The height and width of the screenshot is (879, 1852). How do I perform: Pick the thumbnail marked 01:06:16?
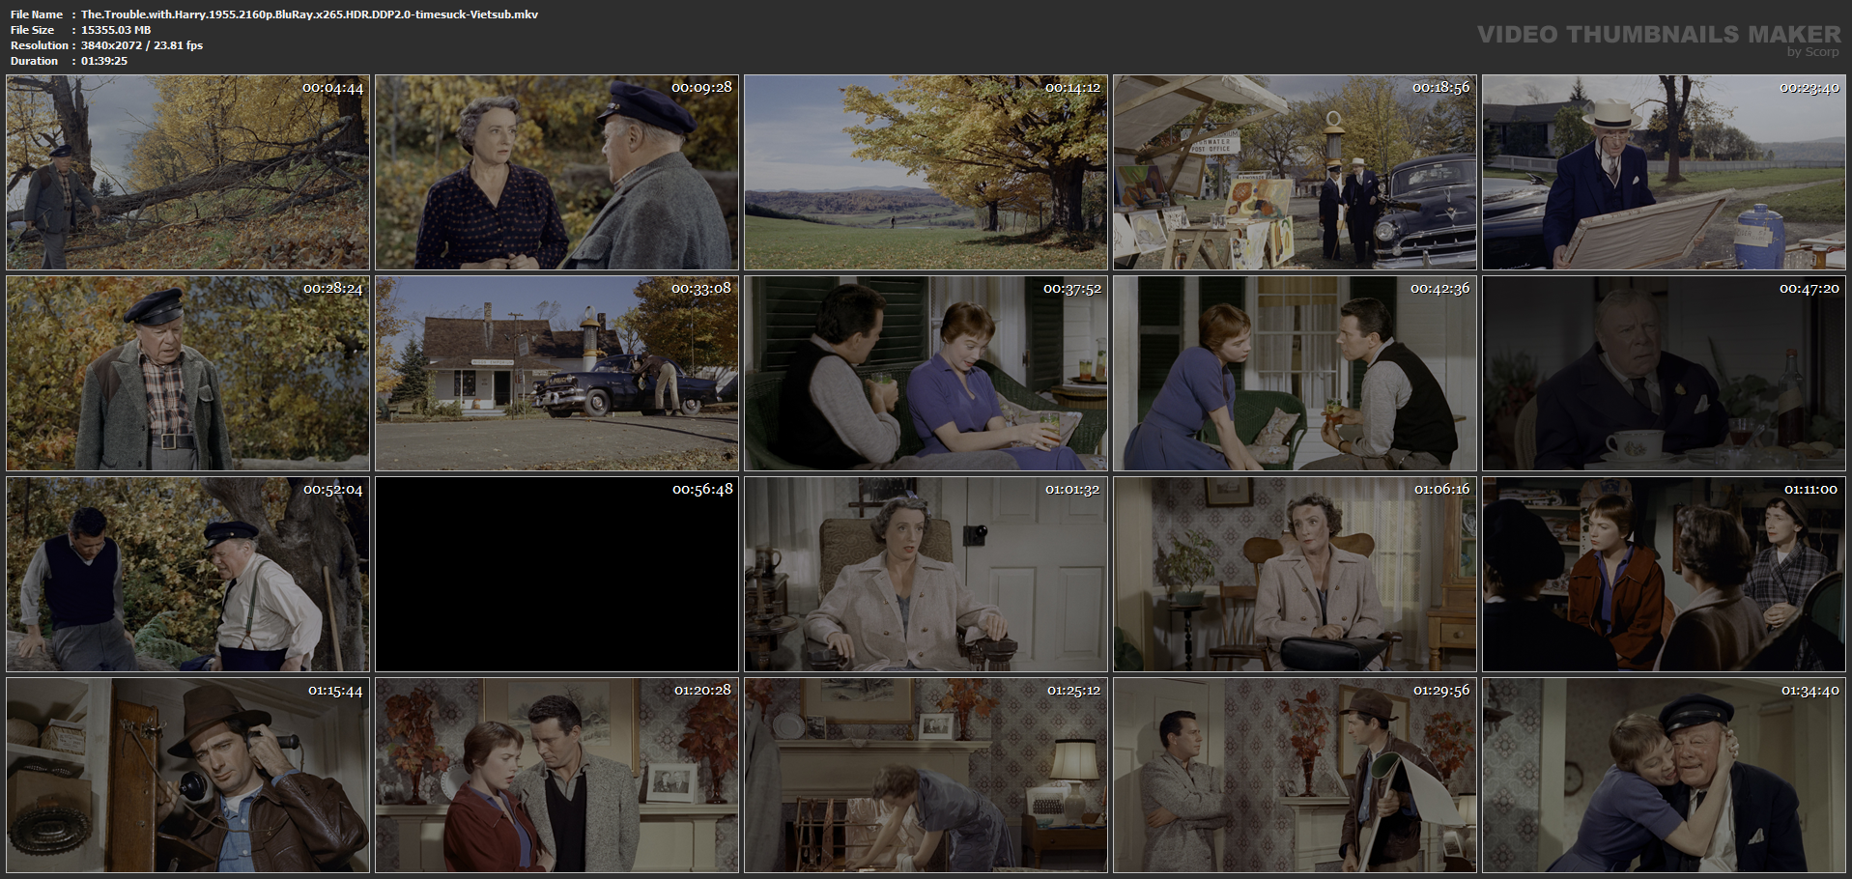tap(1295, 574)
